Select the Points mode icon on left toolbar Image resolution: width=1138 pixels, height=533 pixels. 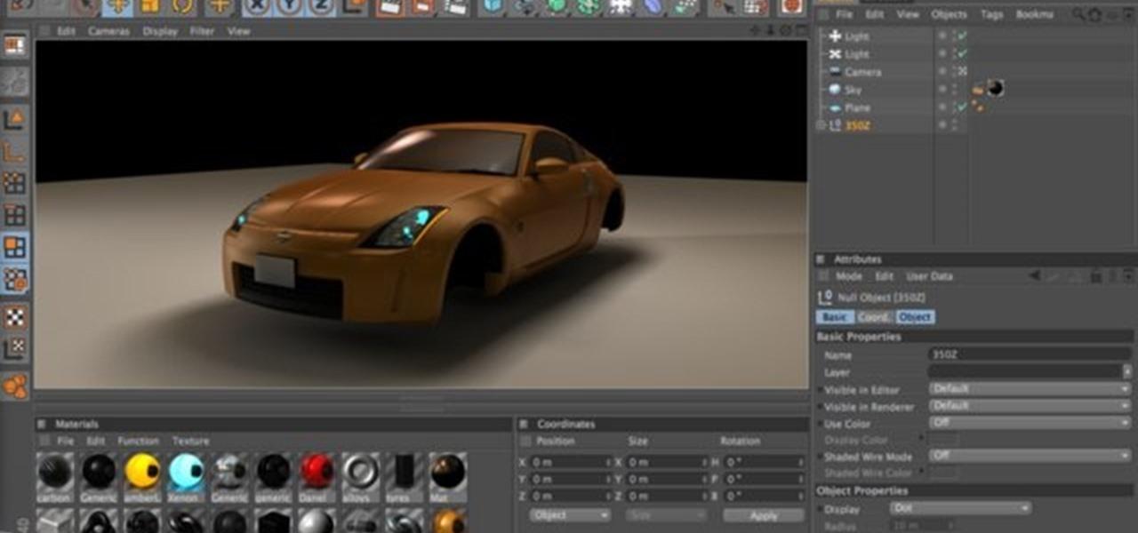(15, 183)
